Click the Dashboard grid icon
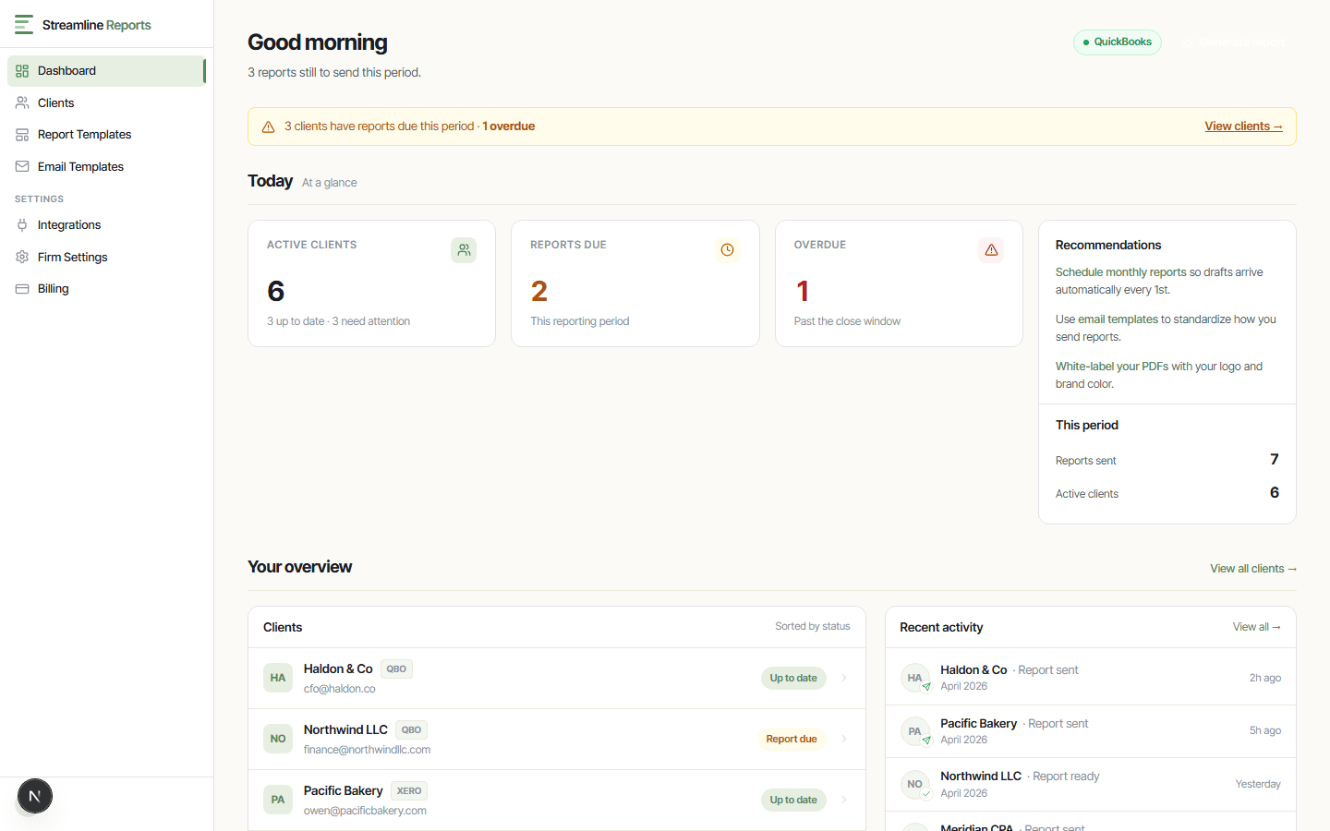The image size is (1330, 831). coord(22,71)
